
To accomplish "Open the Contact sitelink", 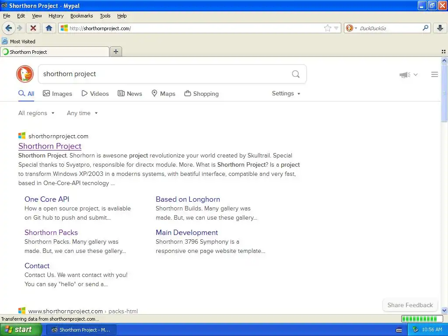I will tap(37, 266).
